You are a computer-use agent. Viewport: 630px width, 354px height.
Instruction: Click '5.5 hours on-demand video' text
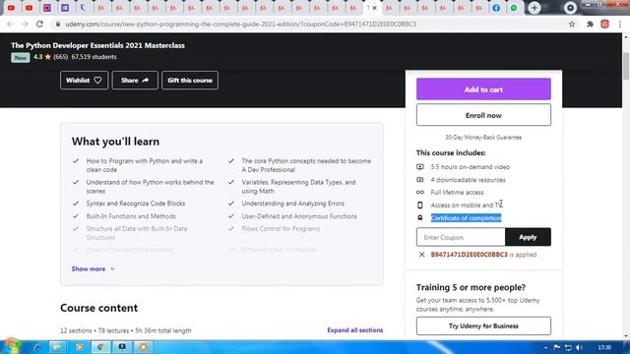coord(471,167)
